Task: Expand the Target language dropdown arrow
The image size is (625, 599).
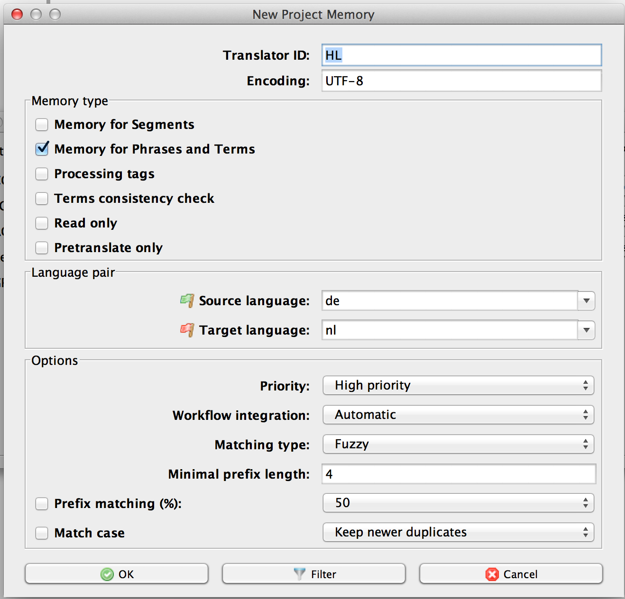Action: coord(586,330)
